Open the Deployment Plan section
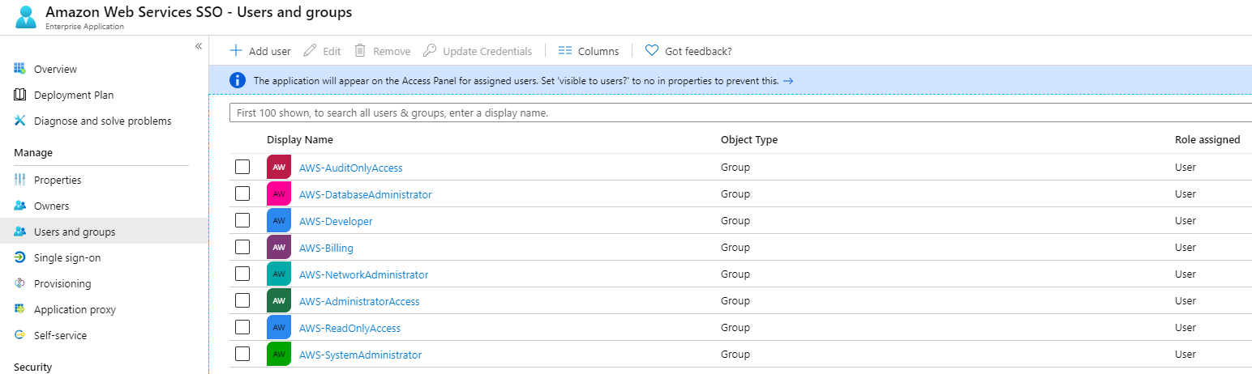Viewport: 1252px width, 374px height. [x=74, y=95]
